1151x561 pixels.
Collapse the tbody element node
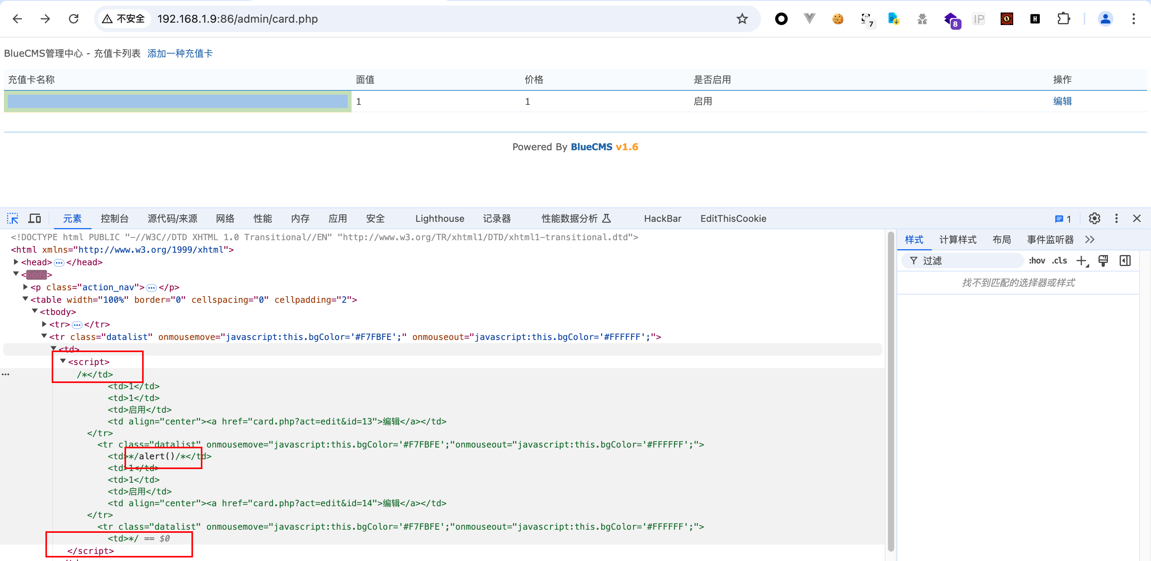(x=35, y=311)
